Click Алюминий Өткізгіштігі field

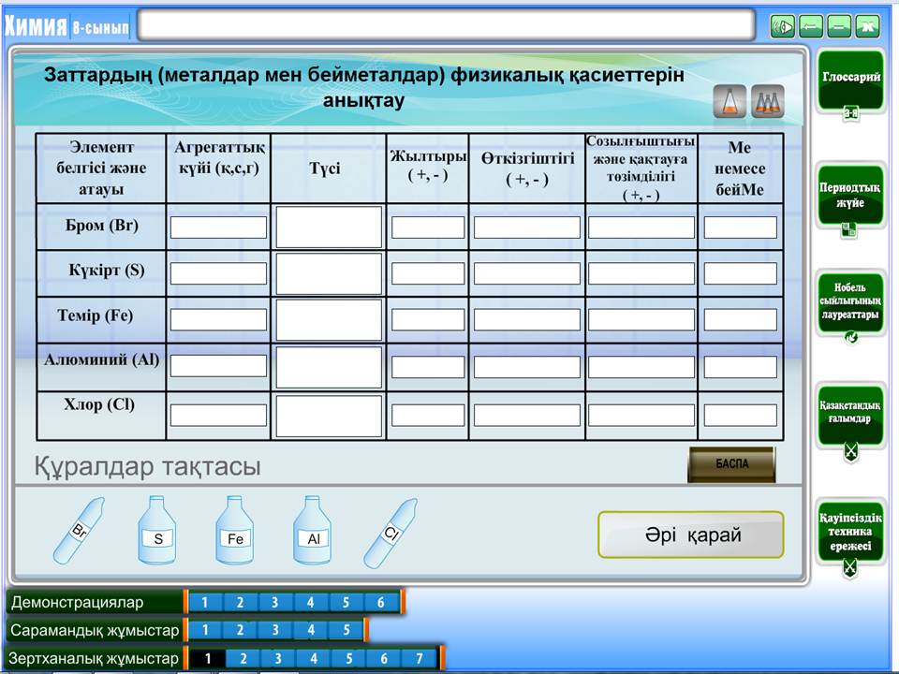coord(527,367)
